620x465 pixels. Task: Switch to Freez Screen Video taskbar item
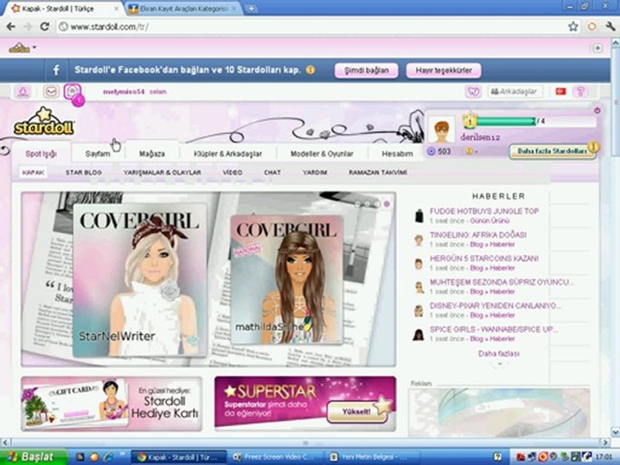coord(275,457)
